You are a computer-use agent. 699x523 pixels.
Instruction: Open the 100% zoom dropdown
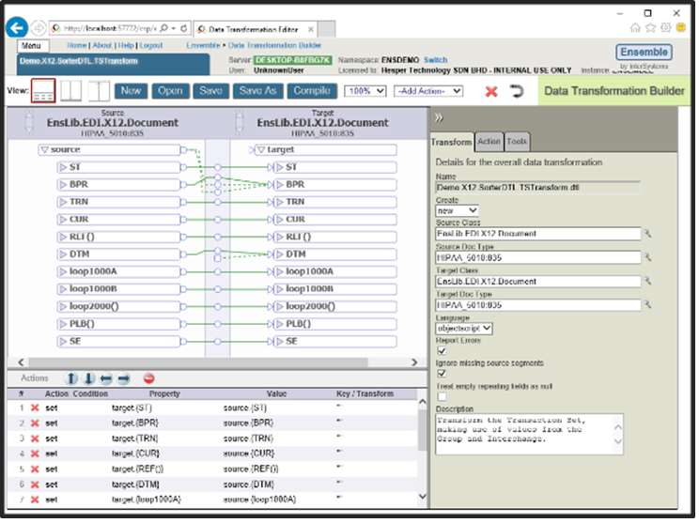(366, 91)
